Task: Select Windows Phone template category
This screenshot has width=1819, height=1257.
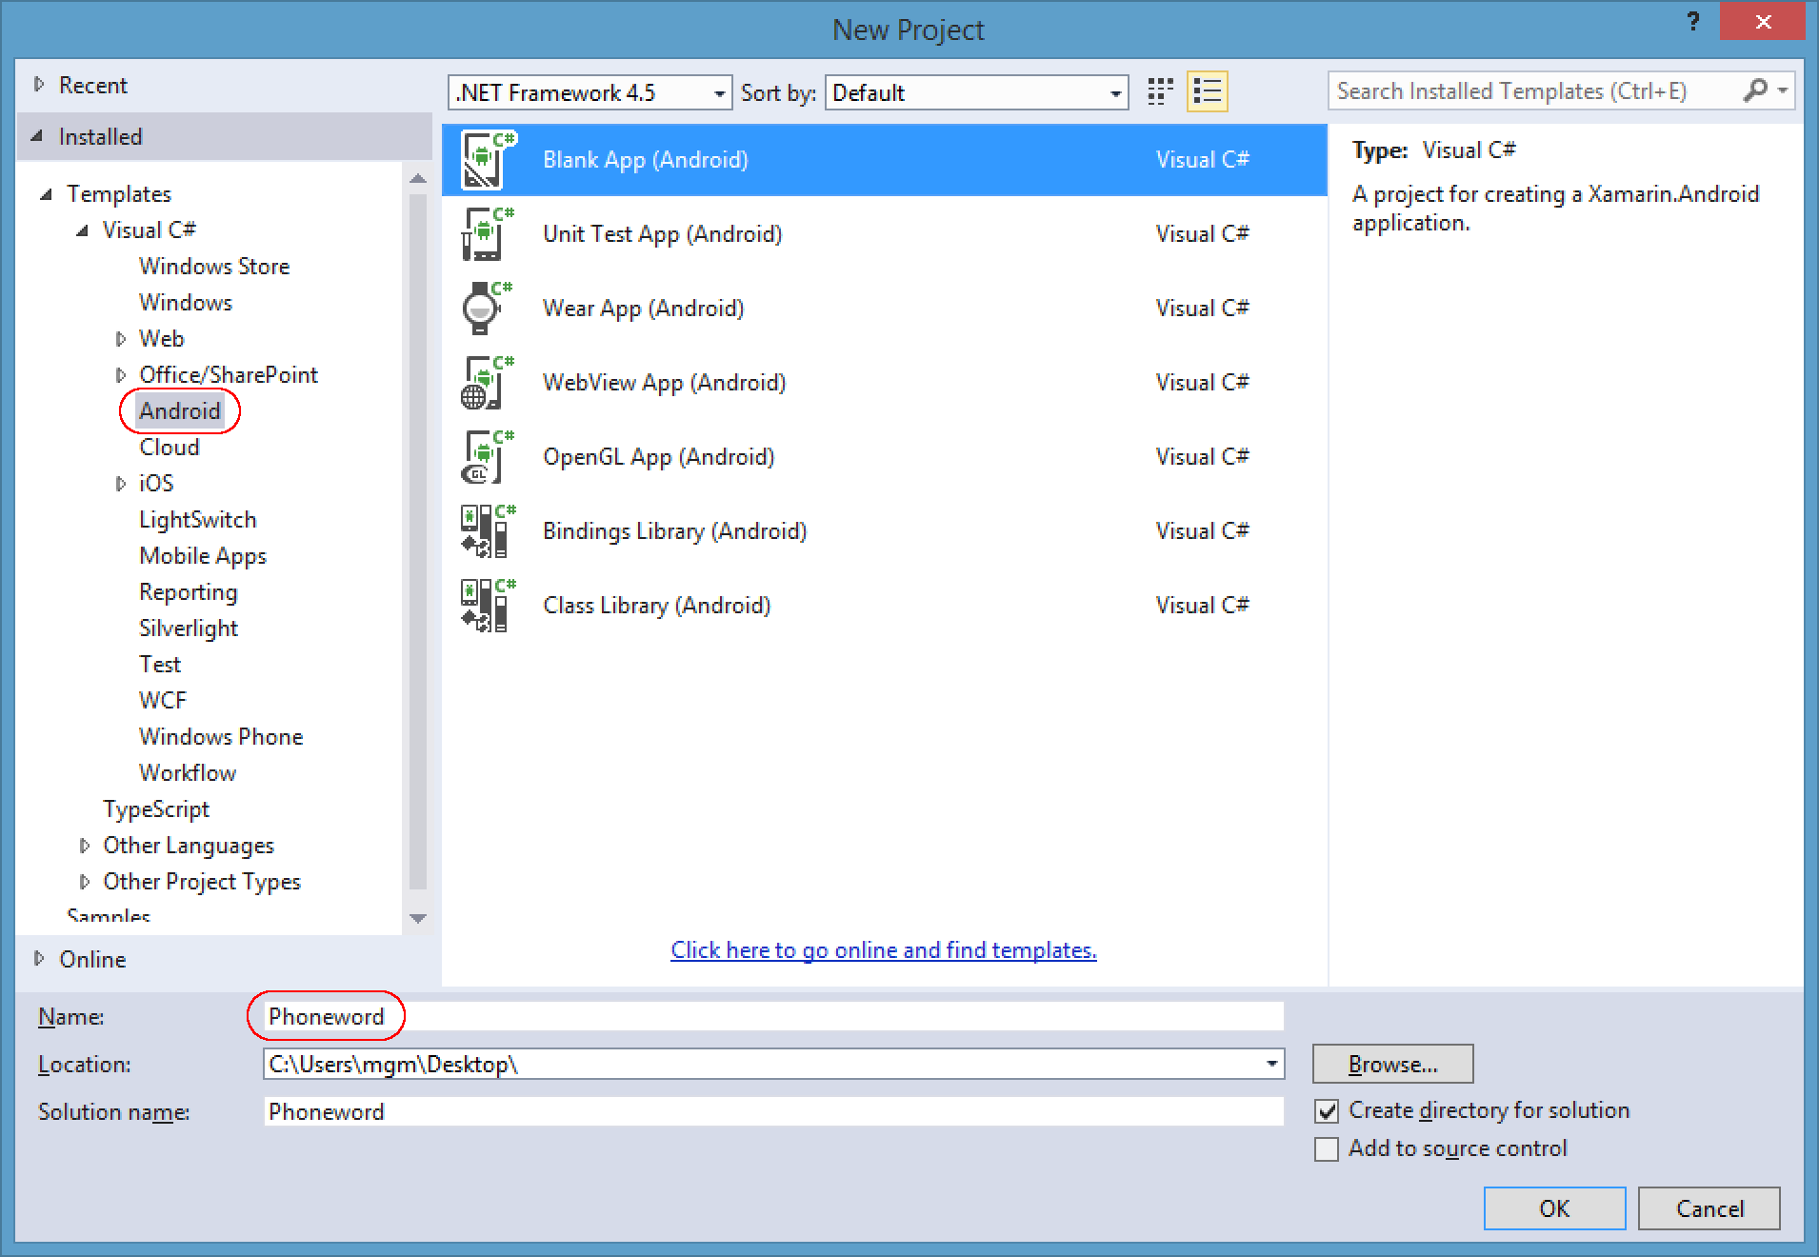Action: [x=221, y=737]
